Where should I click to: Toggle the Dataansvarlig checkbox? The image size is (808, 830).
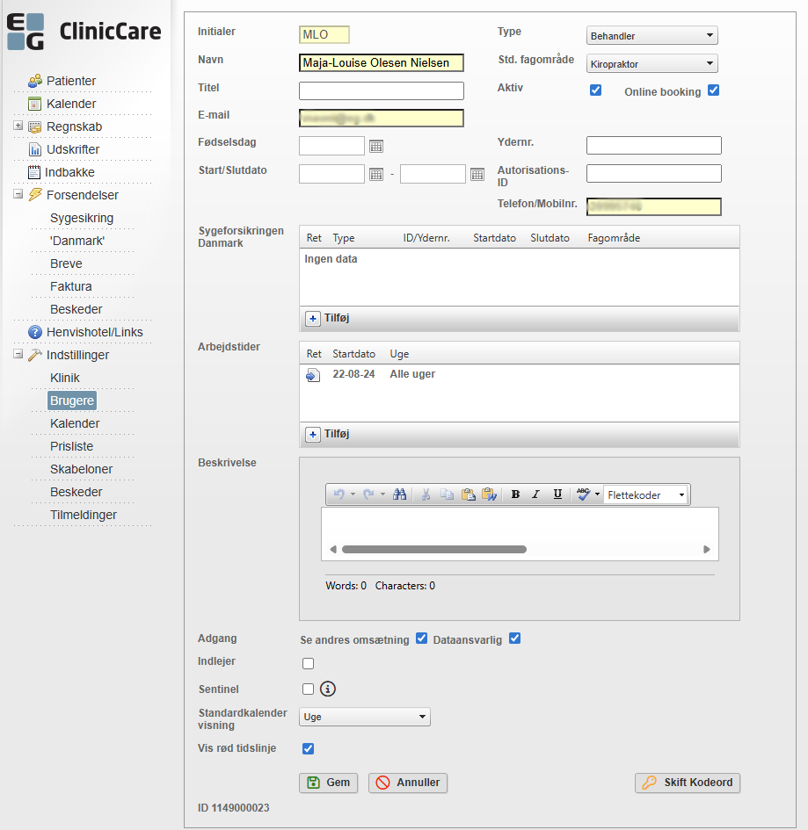tap(515, 639)
